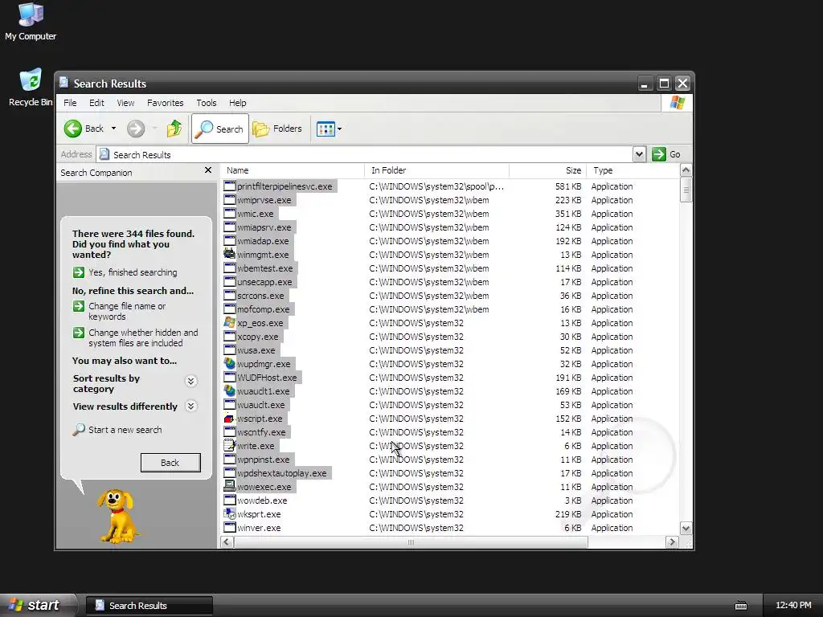Select the wupdmgr.exe file icon
The height and width of the screenshot is (617, 823).
tap(229, 364)
